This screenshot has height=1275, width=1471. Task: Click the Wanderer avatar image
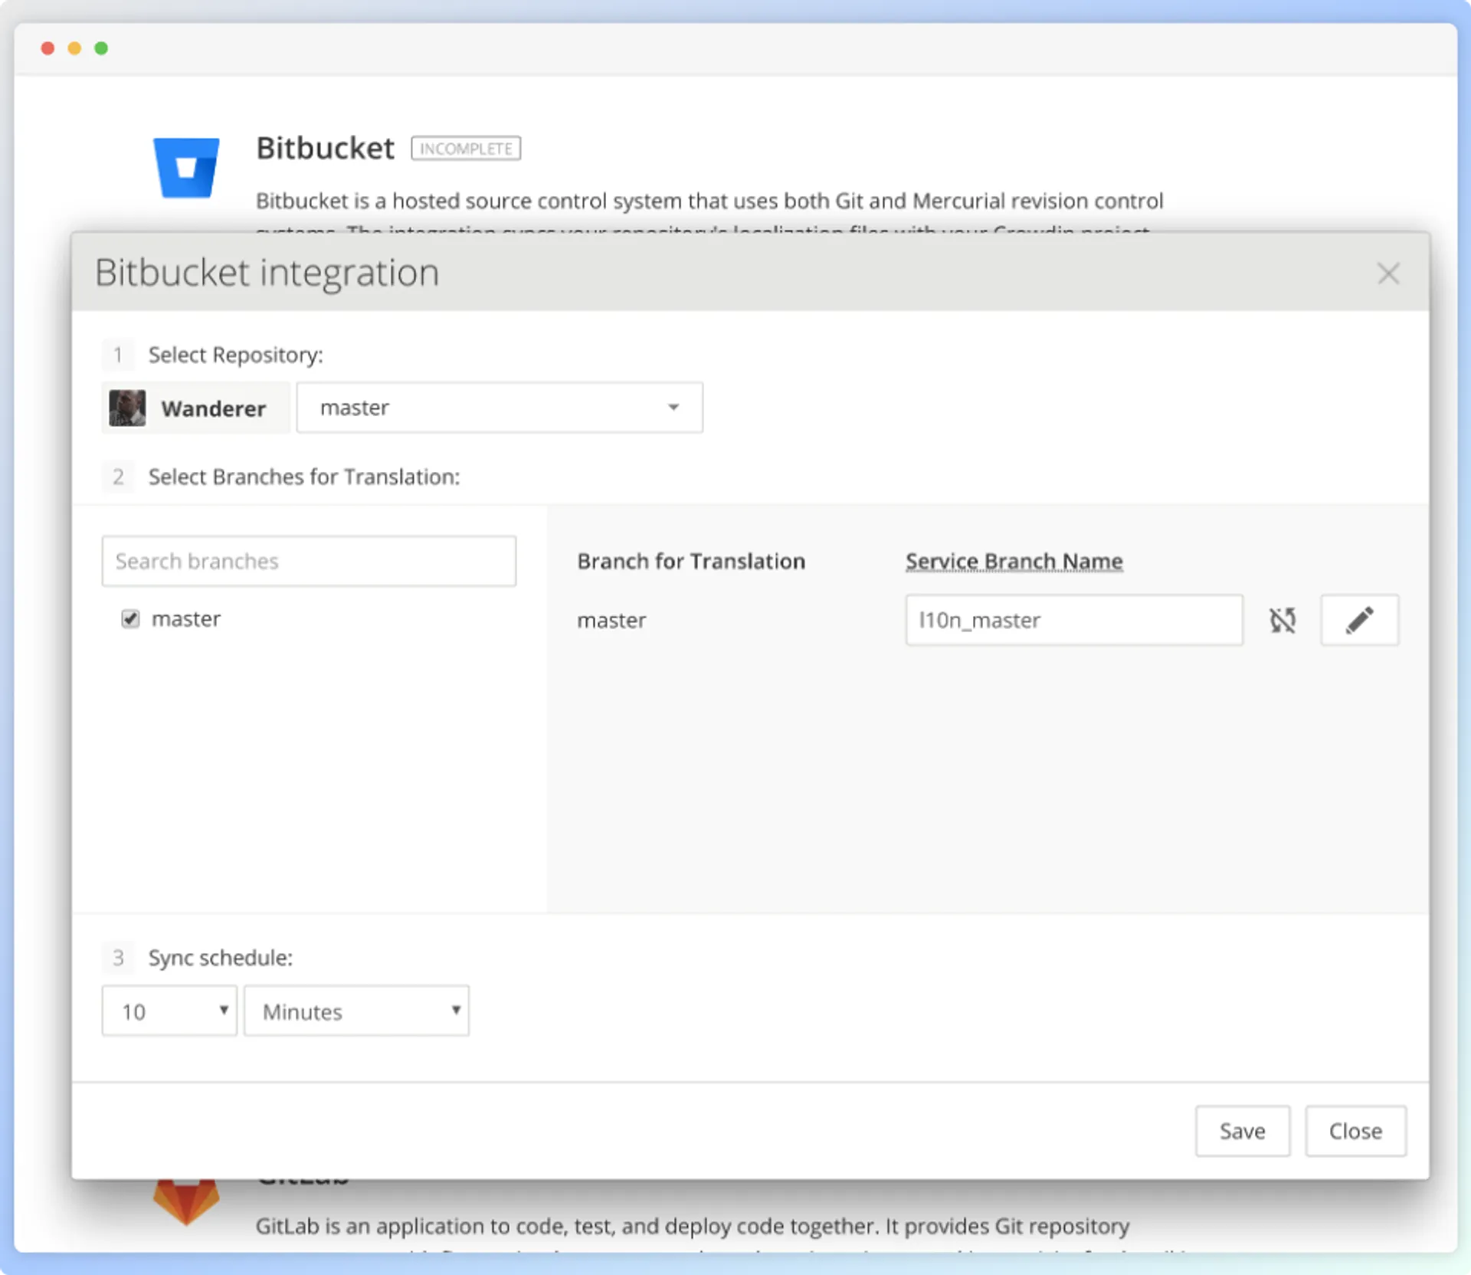tap(127, 408)
